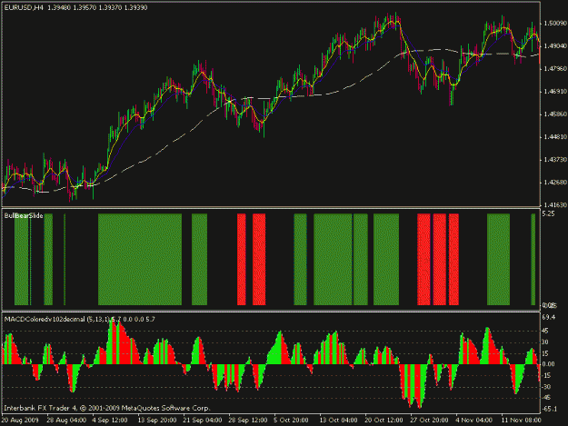Click the 4 Nov 04:00 date label
Image resolution: width=568 pixels, height=426 pixels.
click(x=473, y=421)
